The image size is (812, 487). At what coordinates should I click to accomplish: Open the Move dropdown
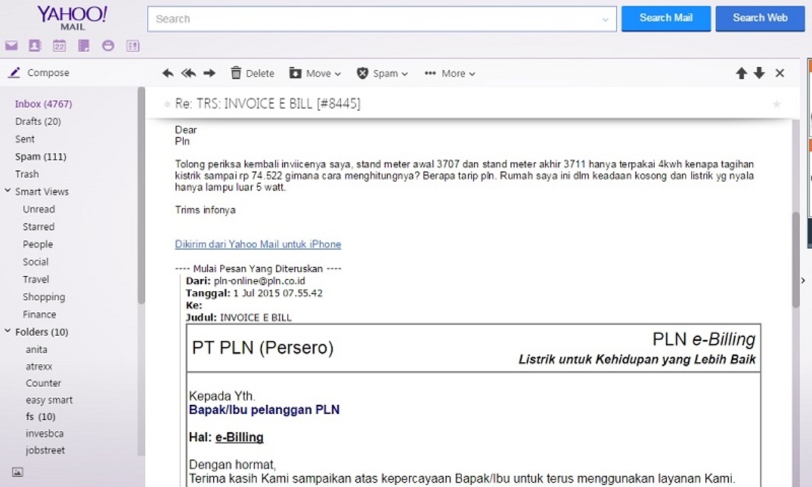(x=315, y=73)
